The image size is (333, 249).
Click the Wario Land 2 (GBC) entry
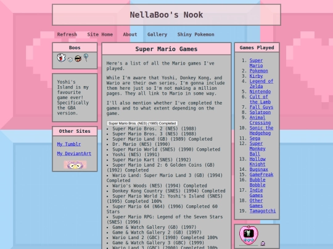165,237
